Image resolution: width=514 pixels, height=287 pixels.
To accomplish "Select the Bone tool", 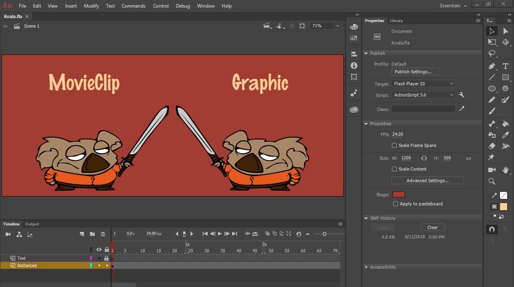I will (492, 124).
